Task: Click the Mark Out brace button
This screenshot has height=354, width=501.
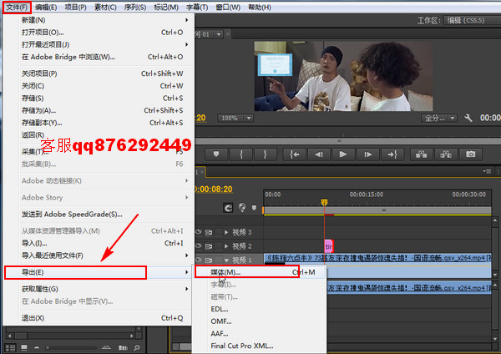Action: (x=266, y=154)
